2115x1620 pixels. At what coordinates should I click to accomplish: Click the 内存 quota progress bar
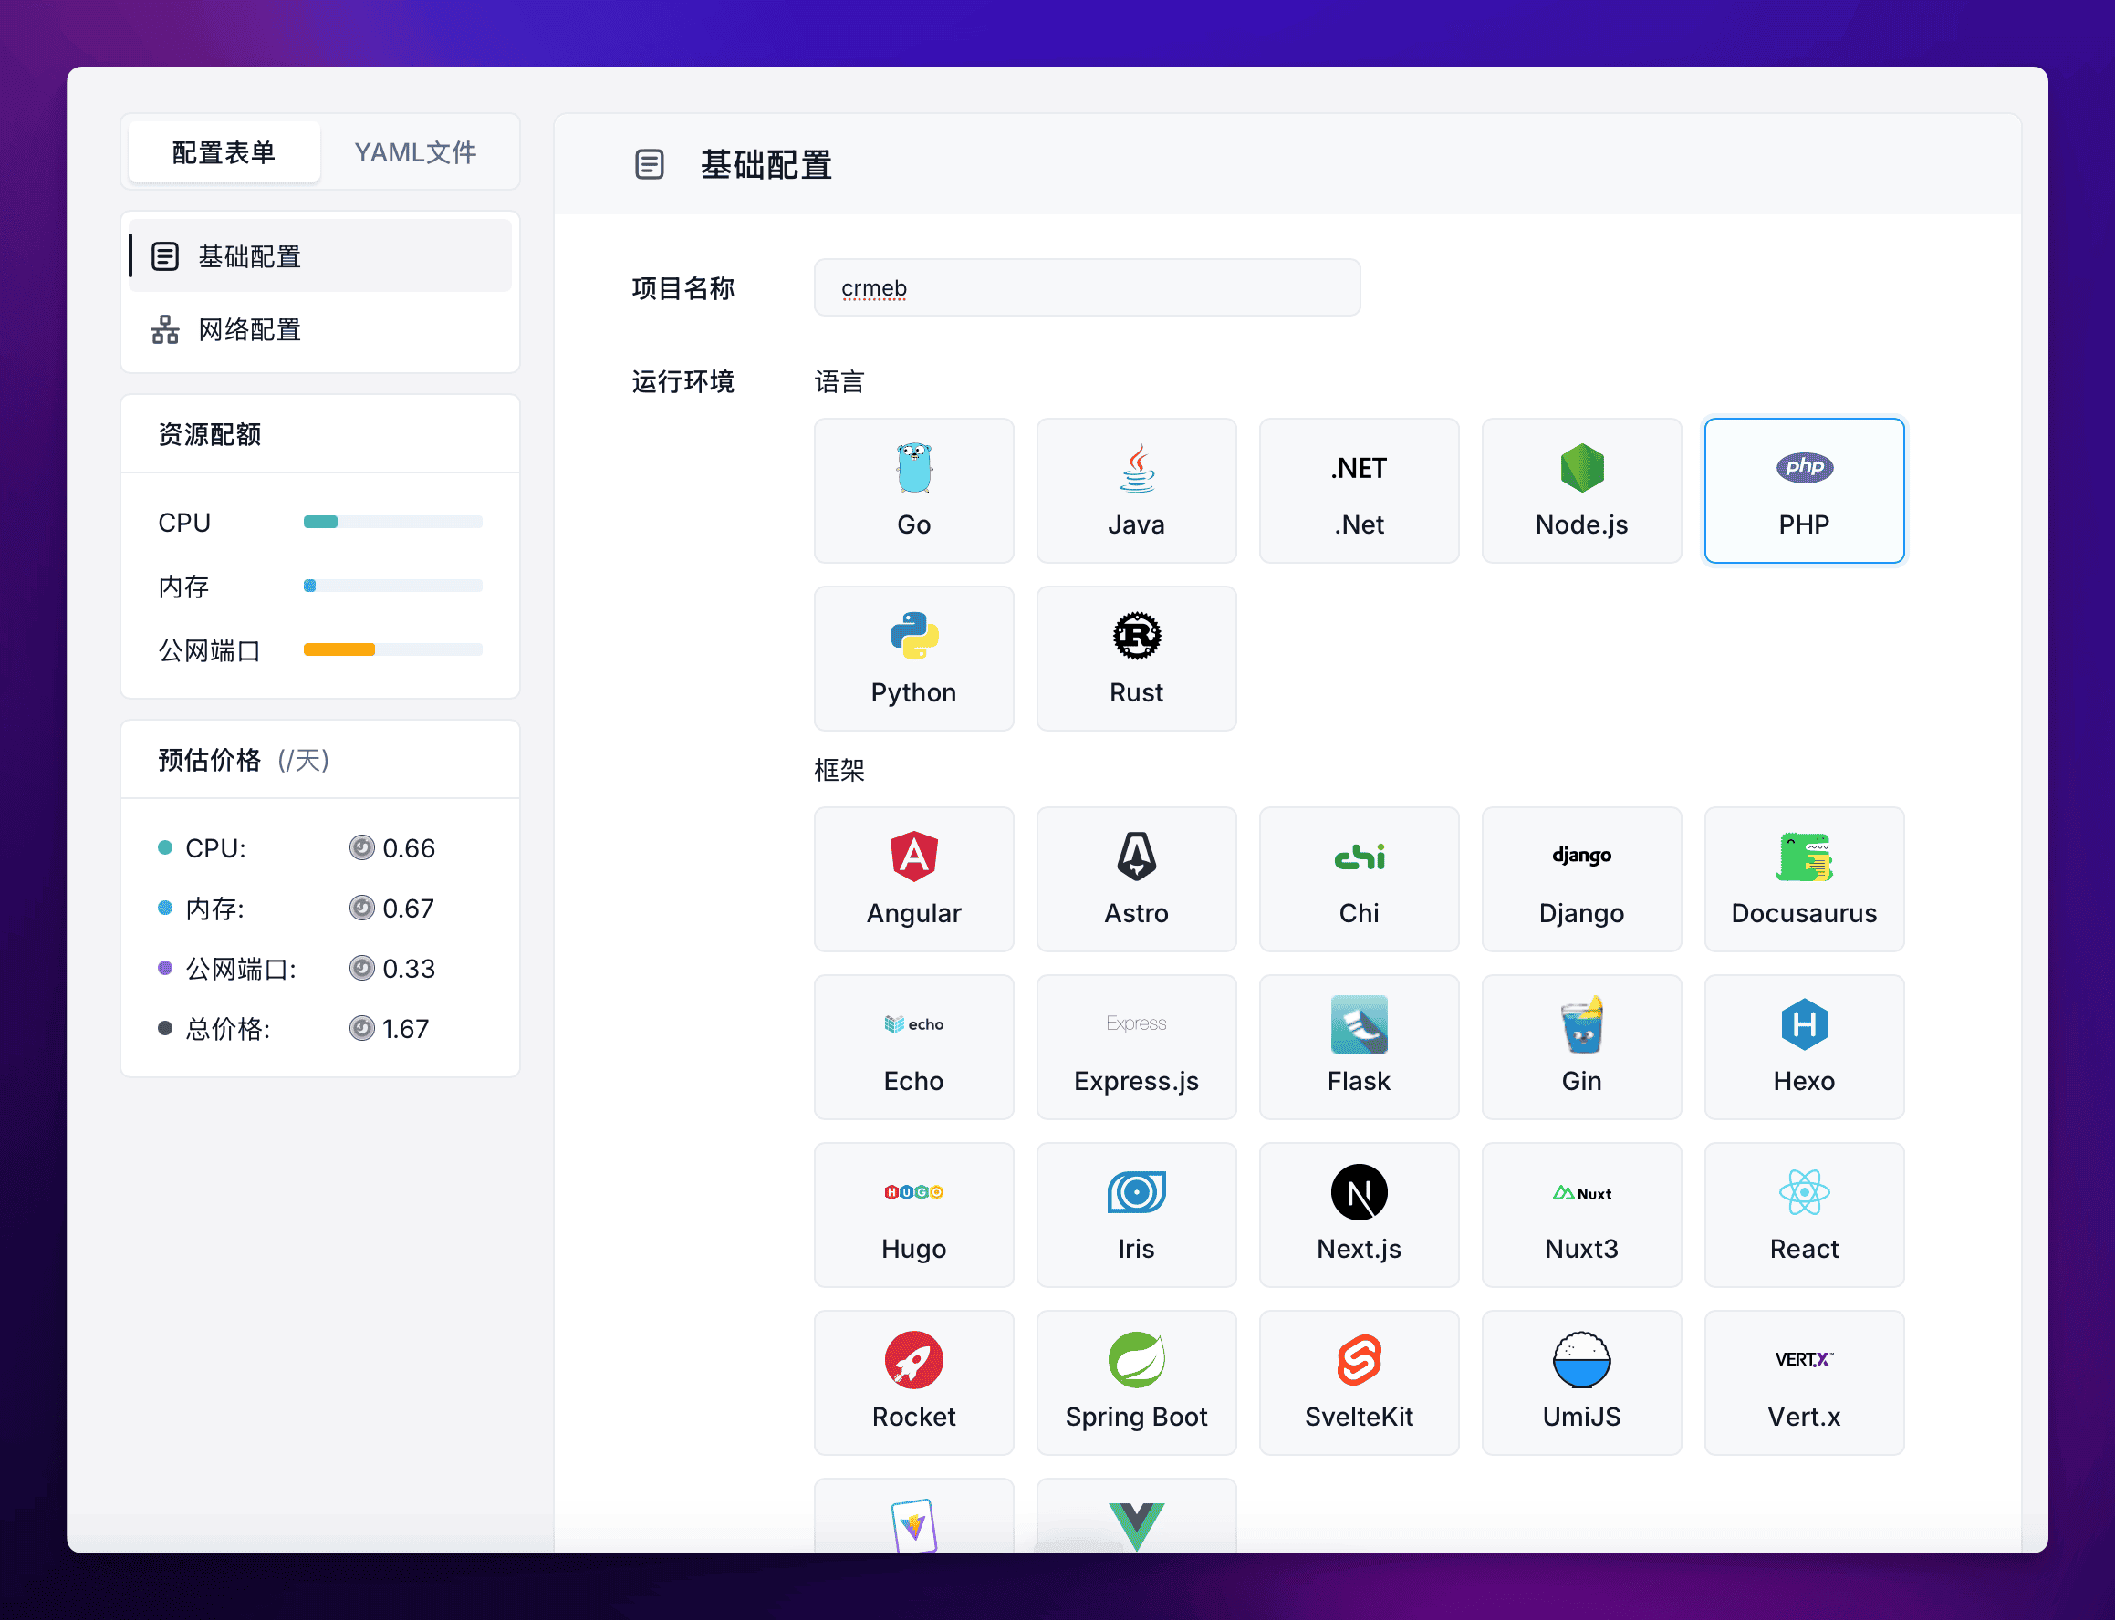pos(392,586)
